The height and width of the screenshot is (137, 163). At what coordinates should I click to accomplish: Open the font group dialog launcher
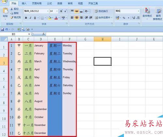click(67, 23)
